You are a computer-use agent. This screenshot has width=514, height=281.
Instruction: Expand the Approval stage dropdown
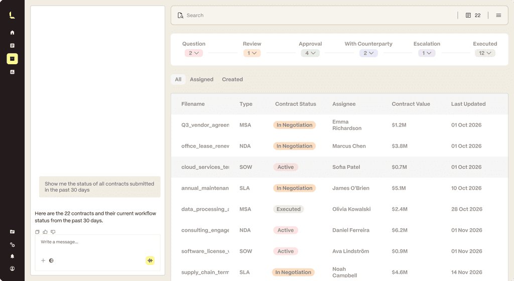click(x=310, y=53)
